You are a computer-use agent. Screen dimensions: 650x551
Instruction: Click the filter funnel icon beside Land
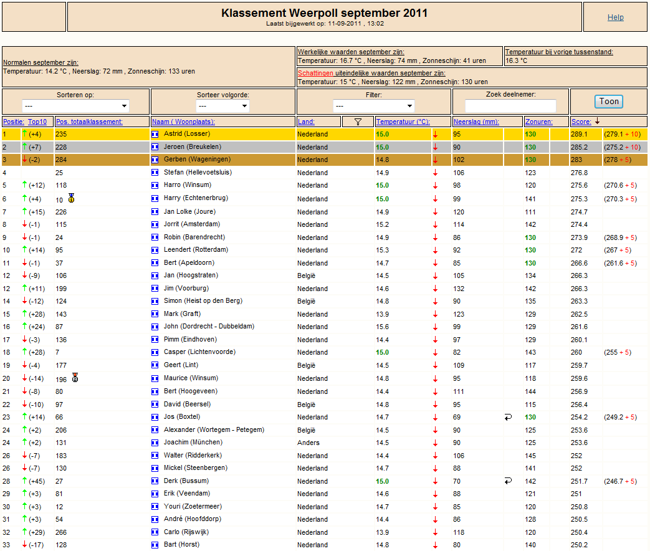coord(358,122)
